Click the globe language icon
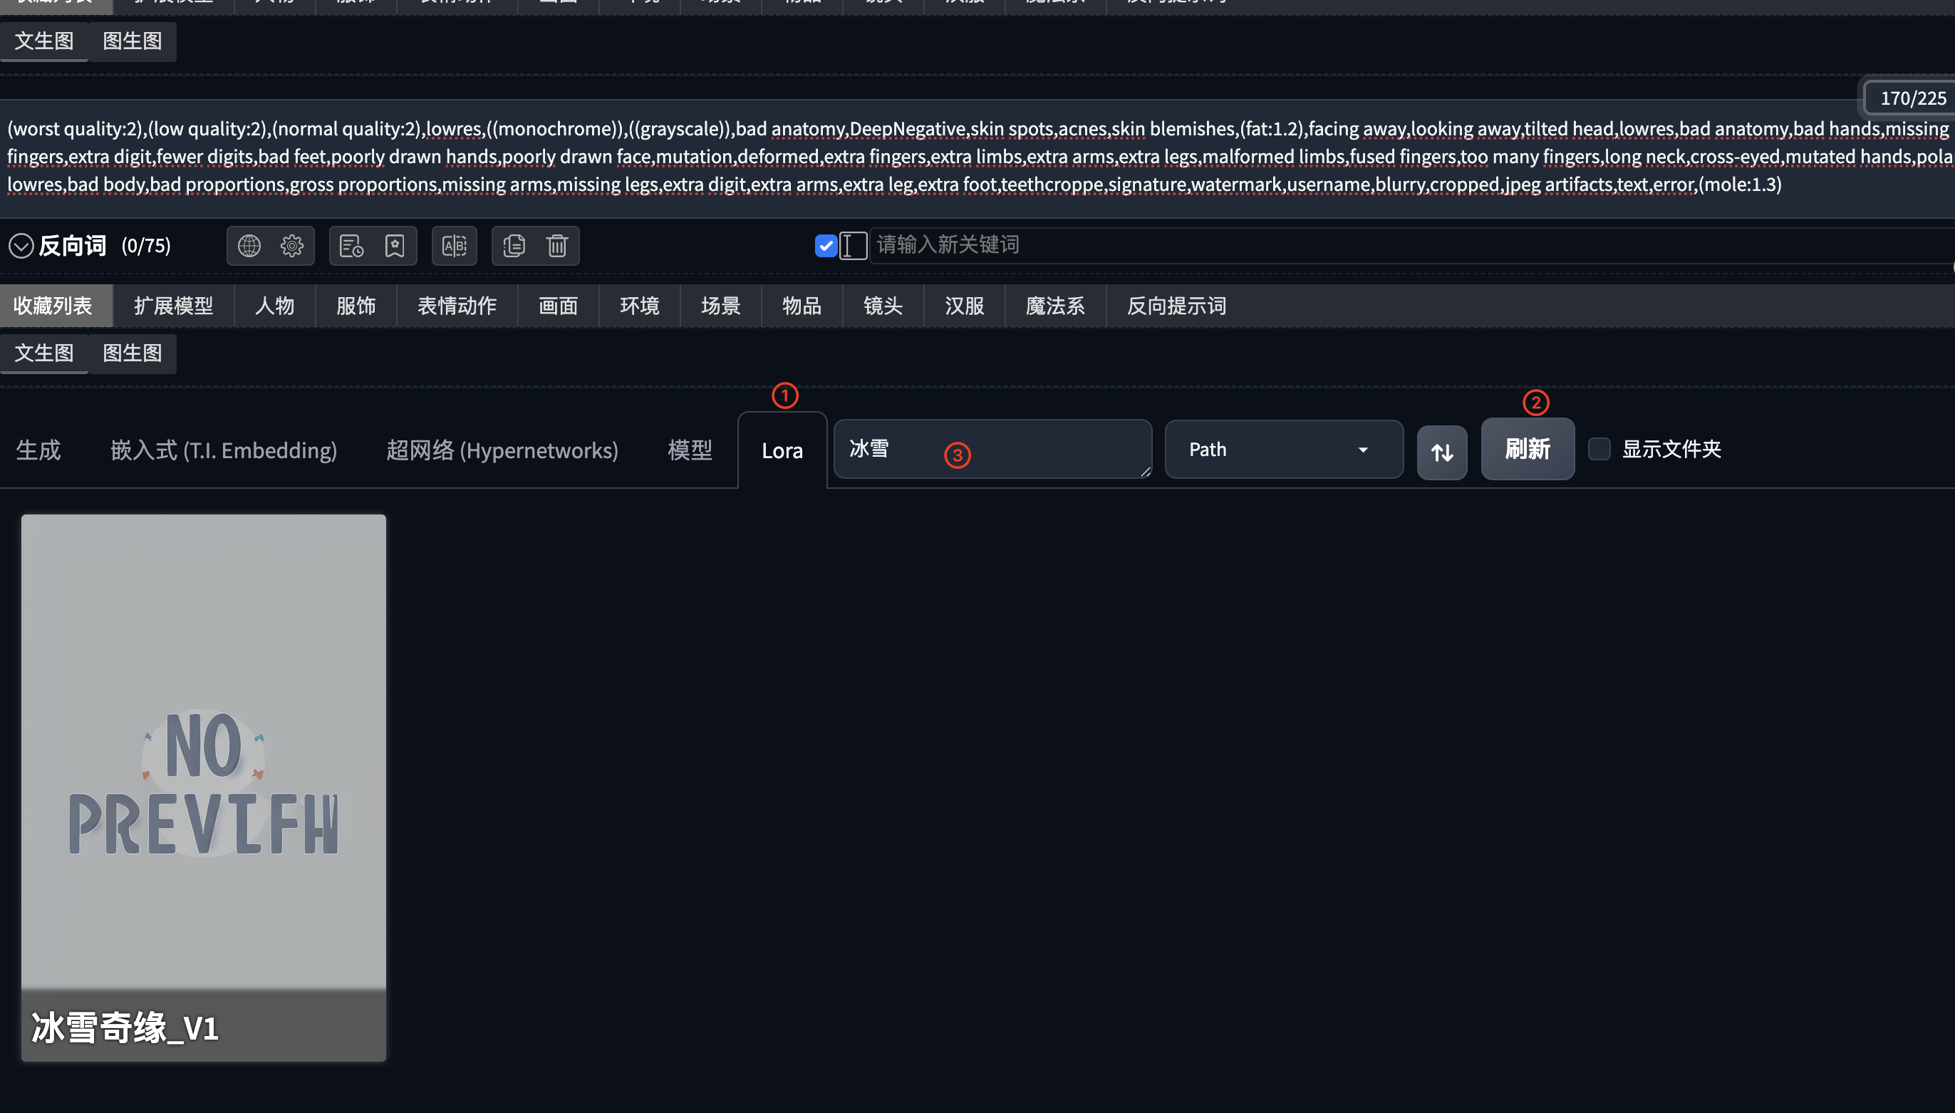Viewport: 1955px width, 1113px height. (249, 246)
